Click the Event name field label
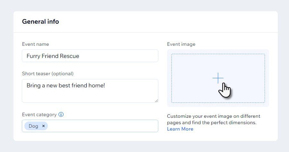The height and width of the screenshot is (152, 289). (35, 44)
